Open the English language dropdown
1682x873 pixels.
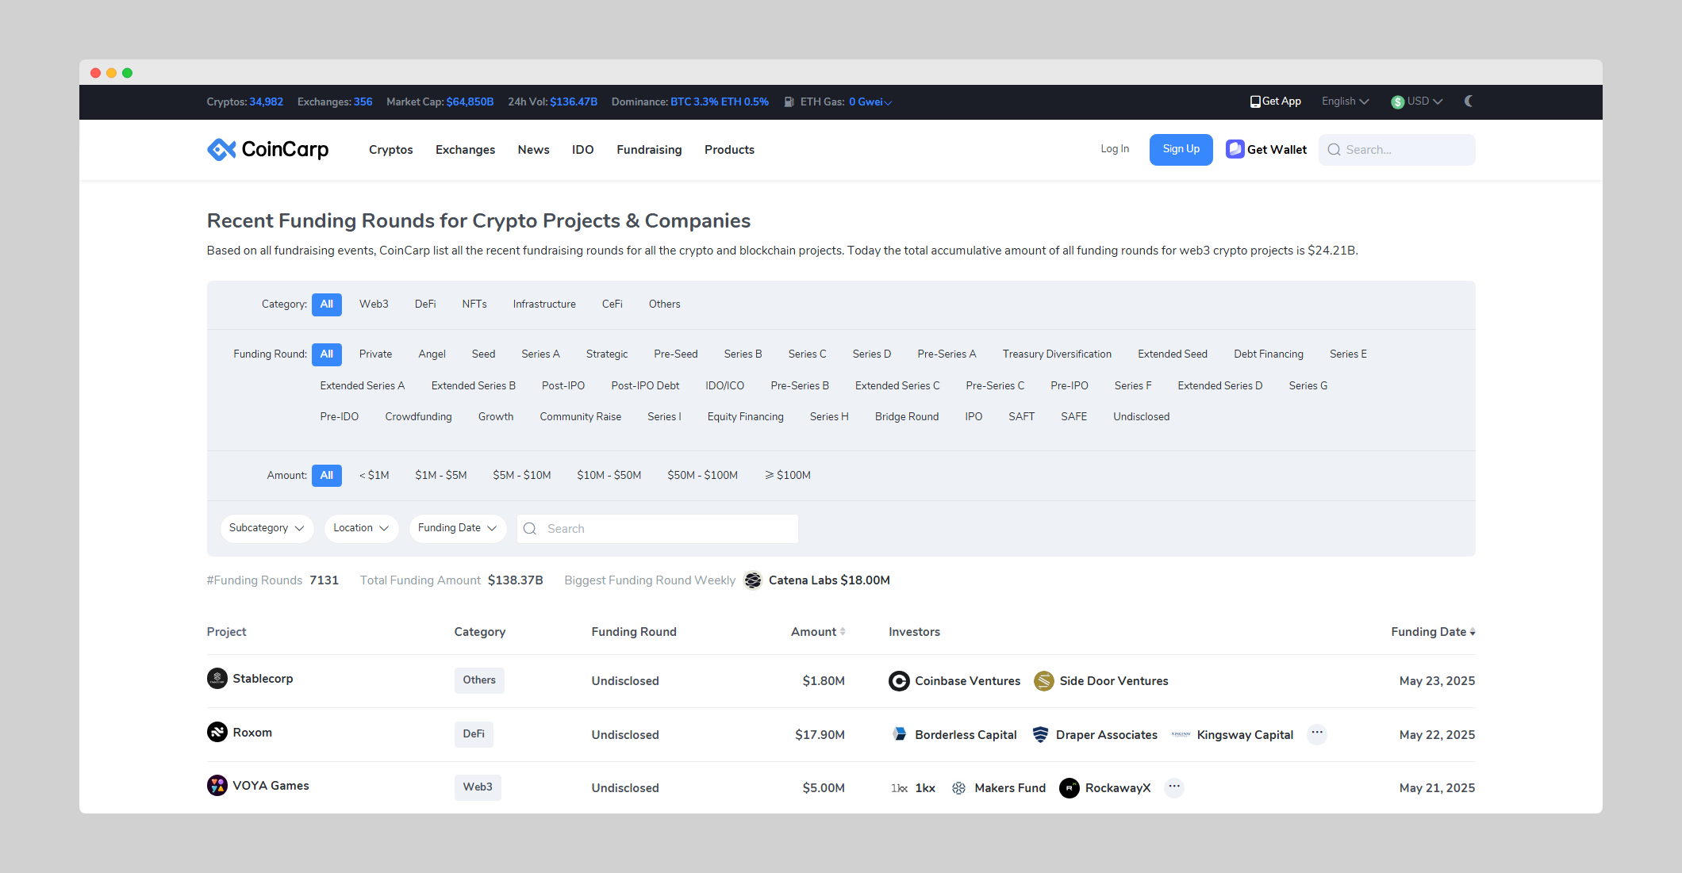1345,101
